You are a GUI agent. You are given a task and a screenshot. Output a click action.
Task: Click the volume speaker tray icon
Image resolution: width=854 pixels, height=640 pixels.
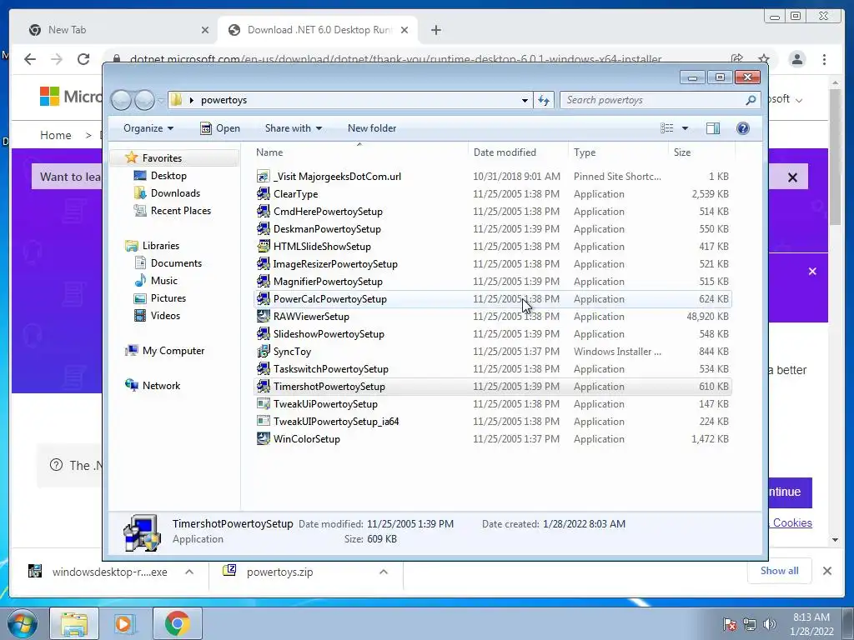[769, 624]
